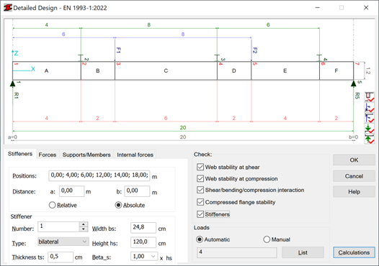Select the right support triangle at R5
Viewport: 379px width, 266px height.
(353, 83)
